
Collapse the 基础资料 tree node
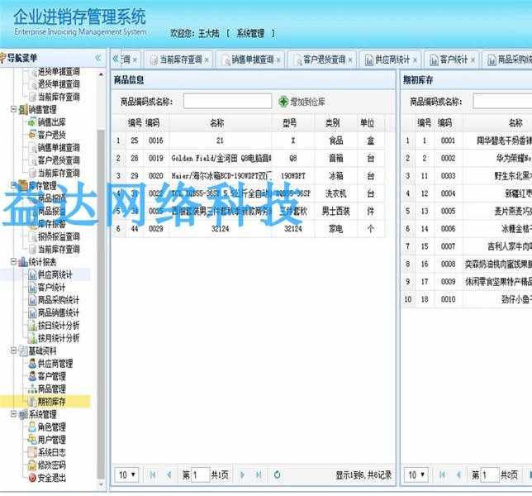(13, 351)
